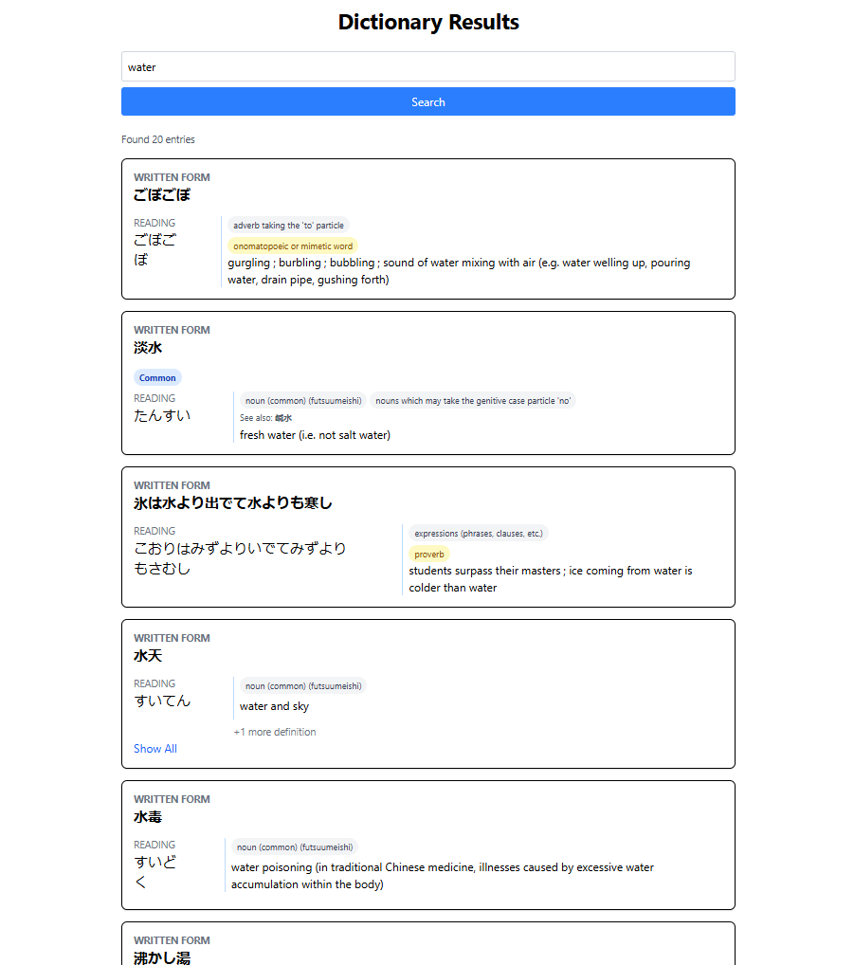The width and height of the screenshot is (854, 965).
Task: Open the 沸かし湯 entry at the bottom
Action: pyautogui.click(x=162, y=957)
